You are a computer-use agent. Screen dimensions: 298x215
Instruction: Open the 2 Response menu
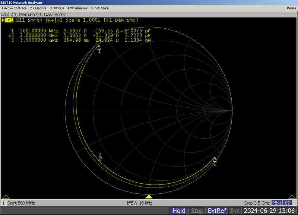pos(37,8)
